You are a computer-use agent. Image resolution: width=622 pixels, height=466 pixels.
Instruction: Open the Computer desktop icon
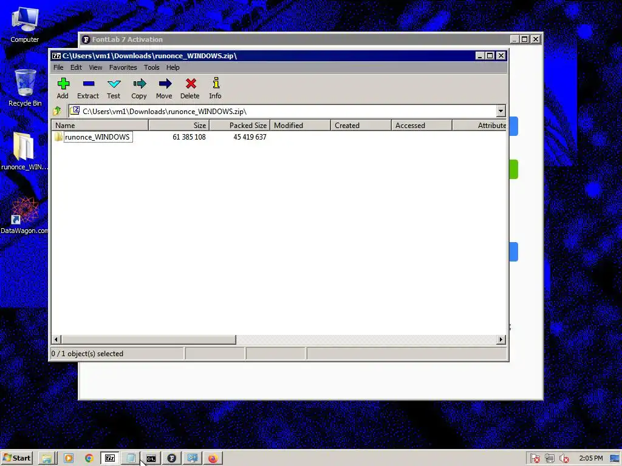click(24, 25)
